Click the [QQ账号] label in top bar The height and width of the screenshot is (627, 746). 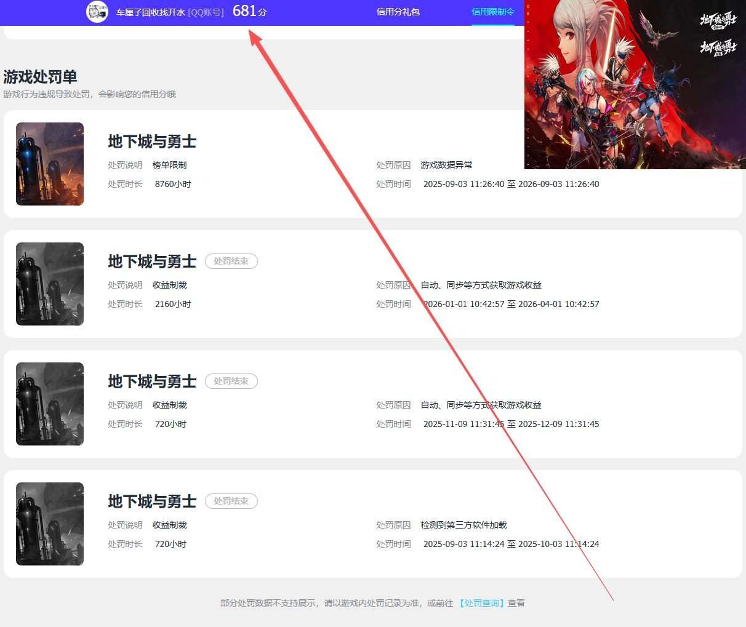[206, 12]
